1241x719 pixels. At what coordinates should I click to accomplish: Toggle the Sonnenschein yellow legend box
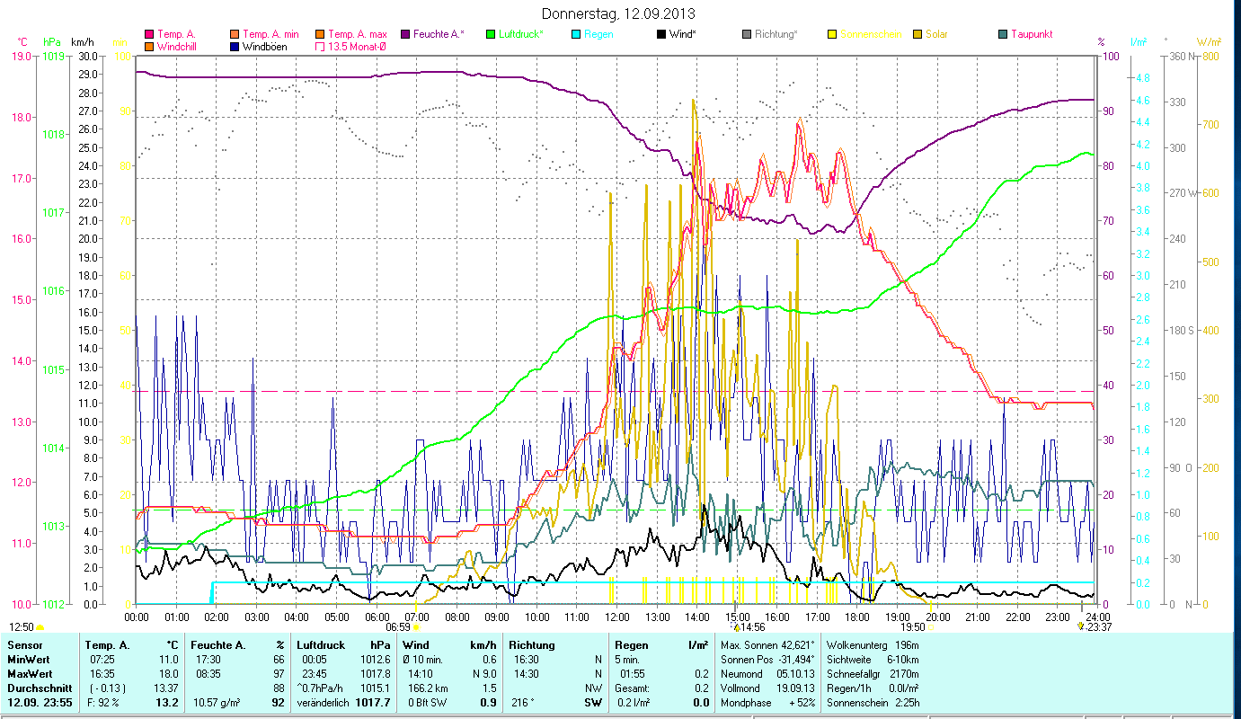coord(832,34)
